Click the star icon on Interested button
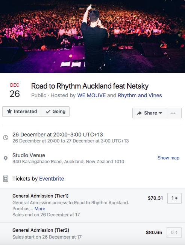Screen dimensions: 185x245 coord(9,112)
